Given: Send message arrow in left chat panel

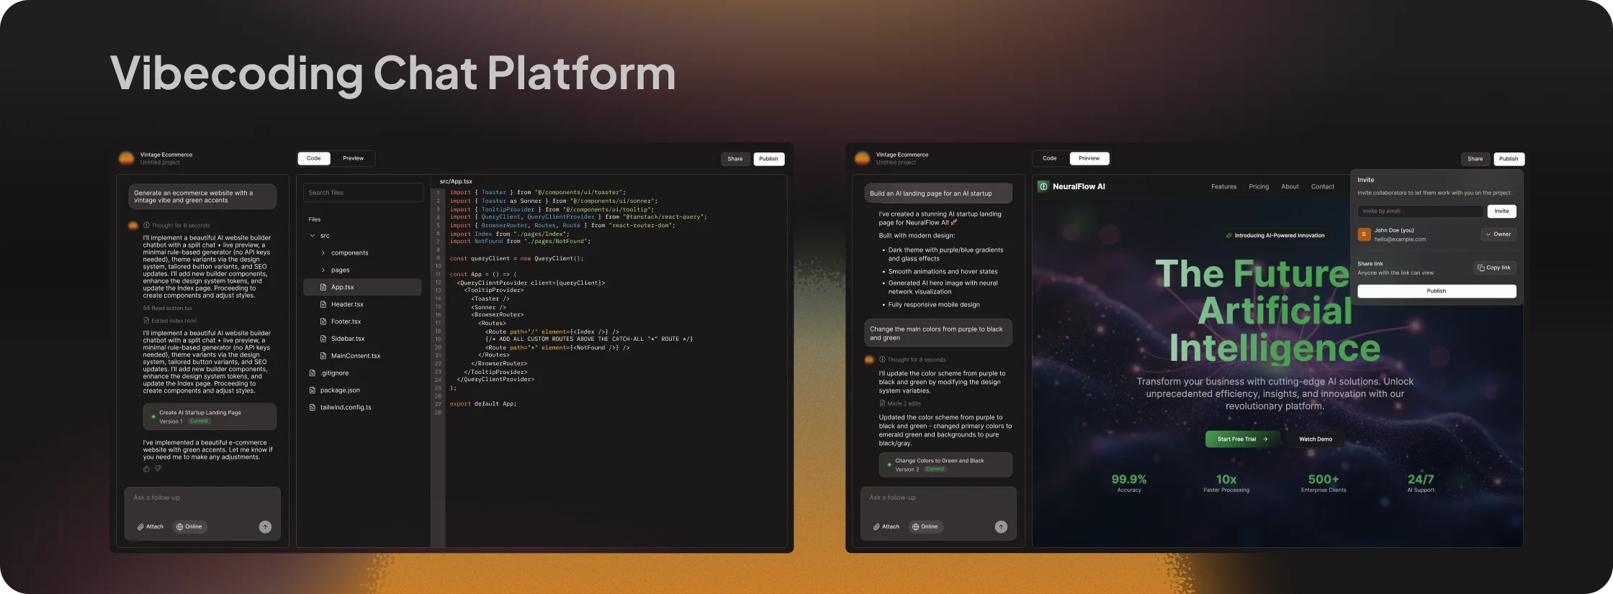Looking at the screenshot, I should click(x=265, y=527).
